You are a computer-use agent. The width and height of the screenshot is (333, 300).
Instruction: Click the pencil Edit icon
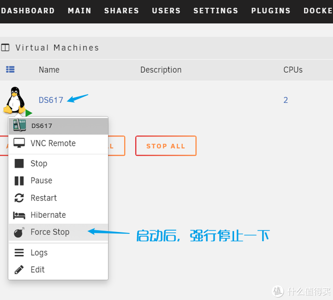19,270
